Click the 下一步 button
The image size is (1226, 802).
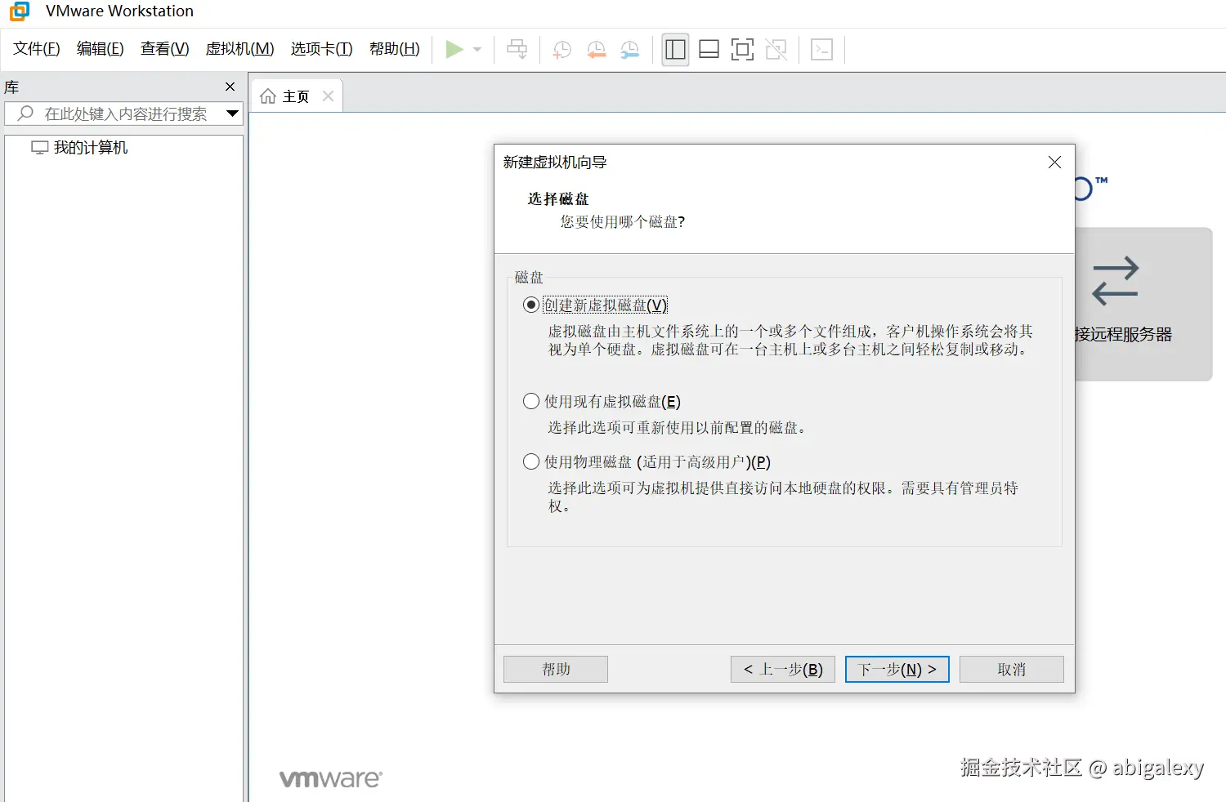[x=896, y=669]
